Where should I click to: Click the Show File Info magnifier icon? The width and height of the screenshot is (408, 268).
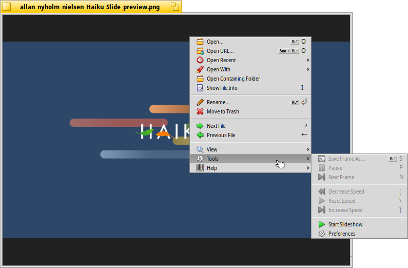coord(200,88)
